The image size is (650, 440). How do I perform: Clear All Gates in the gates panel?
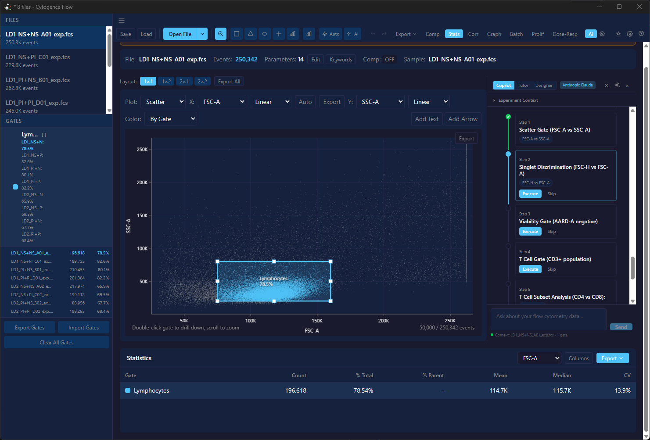pyautogui.click(x=56, y=342)
